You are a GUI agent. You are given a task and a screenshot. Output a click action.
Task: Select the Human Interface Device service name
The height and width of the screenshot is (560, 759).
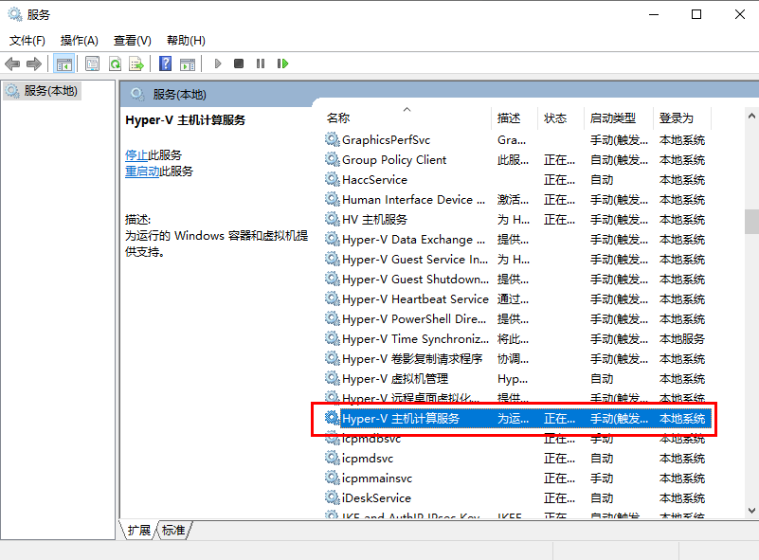point(413,199)
